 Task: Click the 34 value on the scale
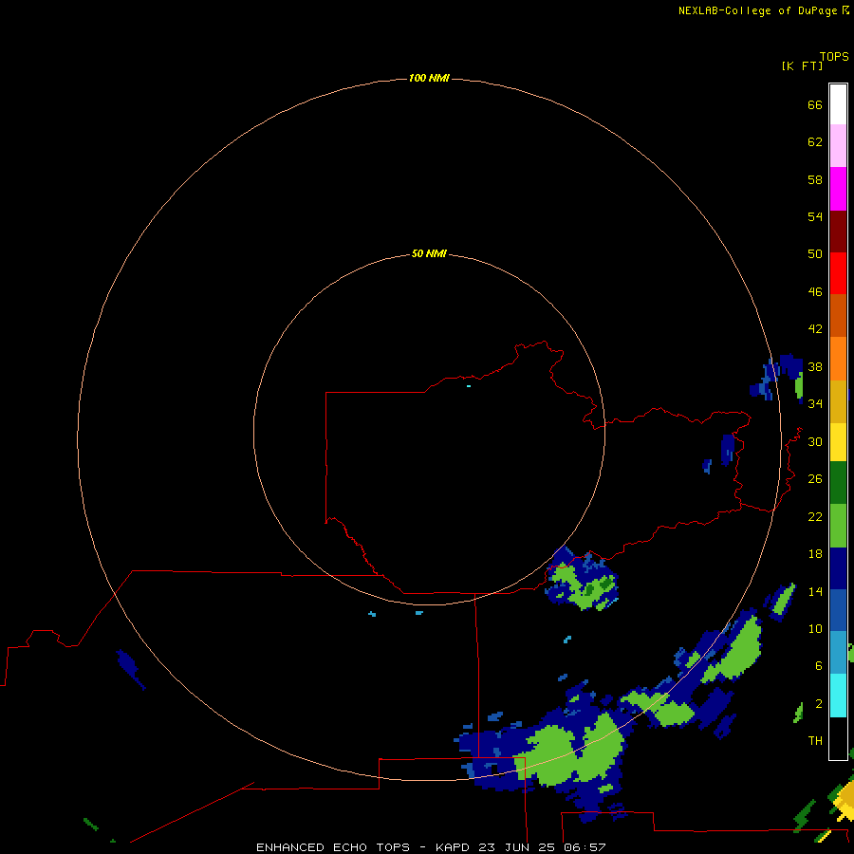[815, 403]
